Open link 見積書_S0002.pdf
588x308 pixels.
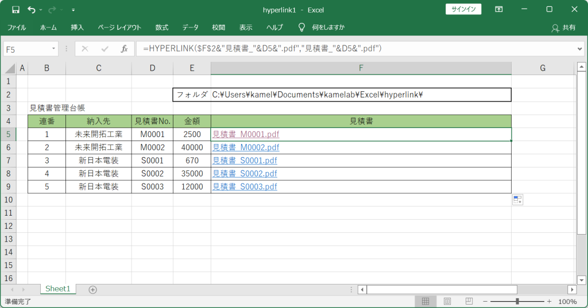point(245,173)
